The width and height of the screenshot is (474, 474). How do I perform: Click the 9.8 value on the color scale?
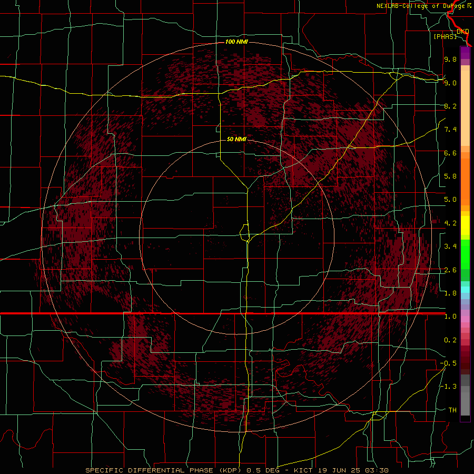(x=450, y=59)
